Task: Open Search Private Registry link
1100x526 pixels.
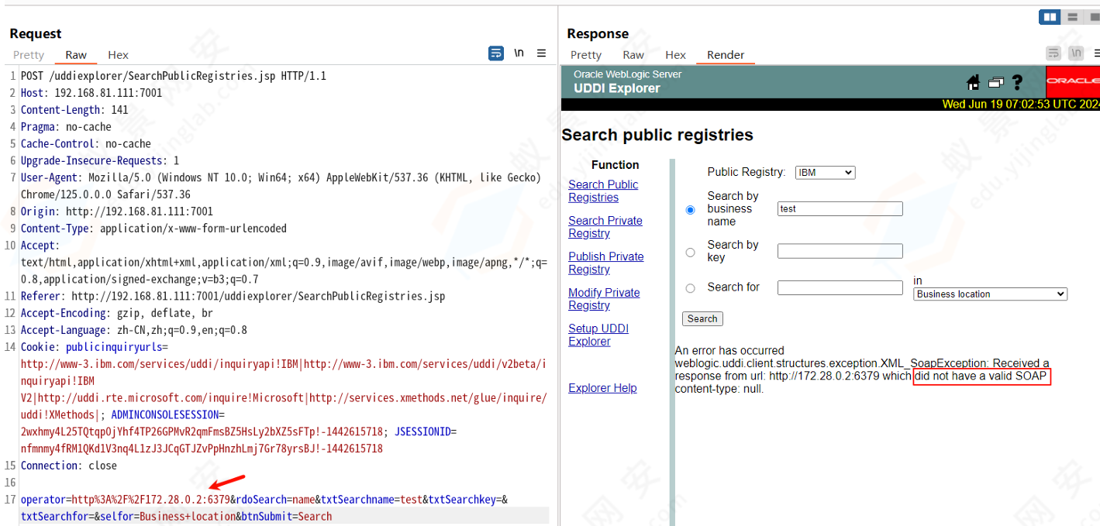Action: click(605, 227)
